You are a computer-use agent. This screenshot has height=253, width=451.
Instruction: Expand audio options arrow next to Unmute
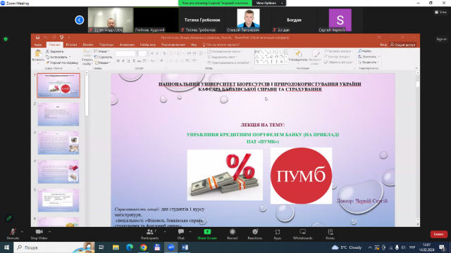pyautogui.click(x=22, y=231)
